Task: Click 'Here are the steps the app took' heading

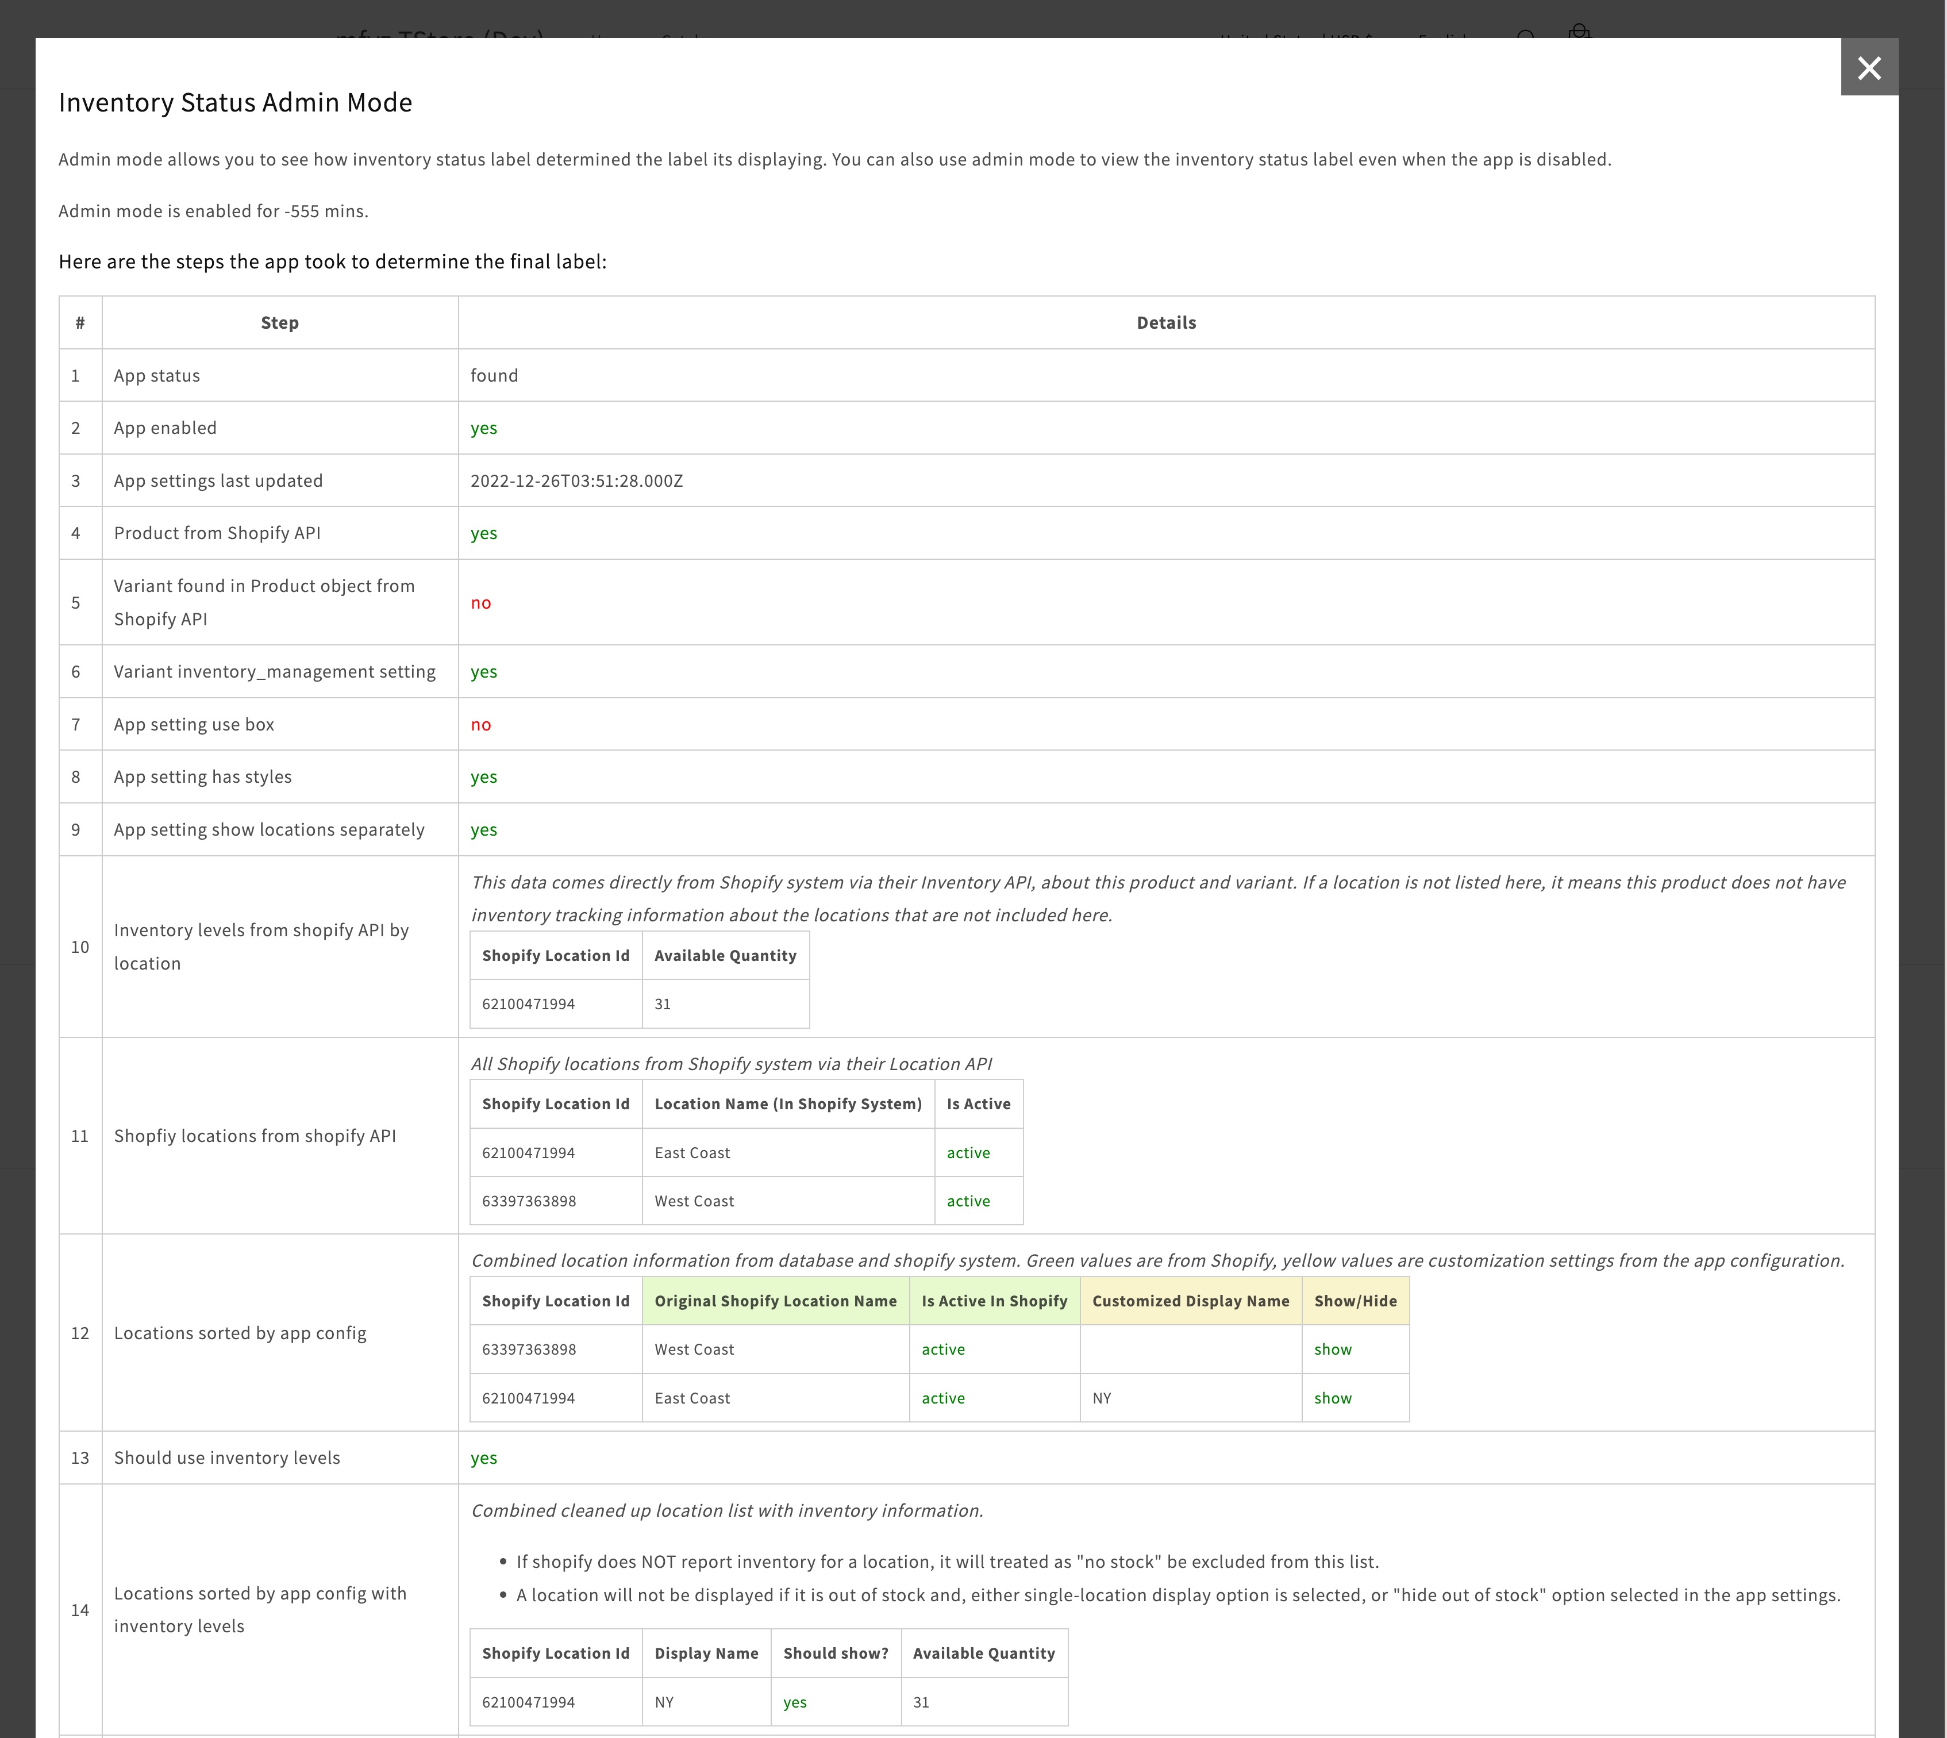Action: pyautogui.click(x=332, y=262)
